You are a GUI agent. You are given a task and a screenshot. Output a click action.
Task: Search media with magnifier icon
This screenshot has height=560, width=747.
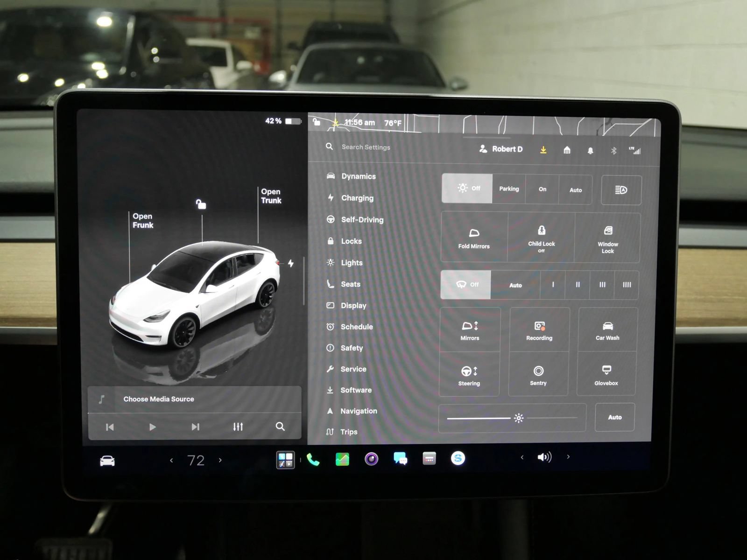click(280, 426)
